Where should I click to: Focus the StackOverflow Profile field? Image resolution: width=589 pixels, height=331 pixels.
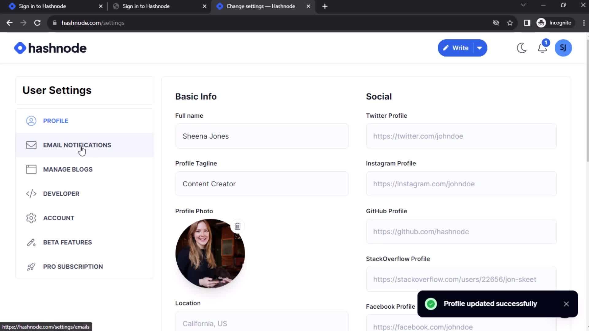point(461,279)
